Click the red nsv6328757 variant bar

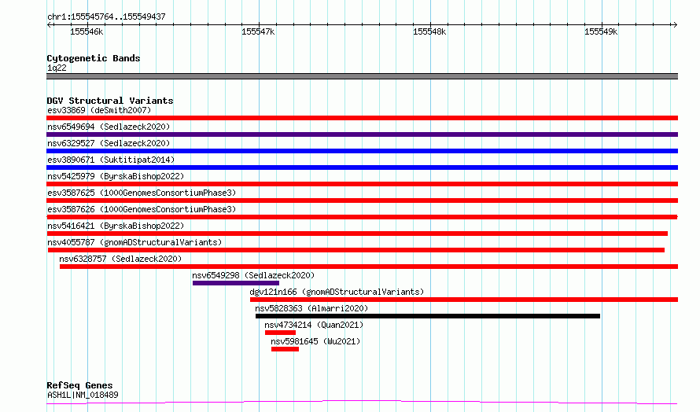[x=369, y=267]
